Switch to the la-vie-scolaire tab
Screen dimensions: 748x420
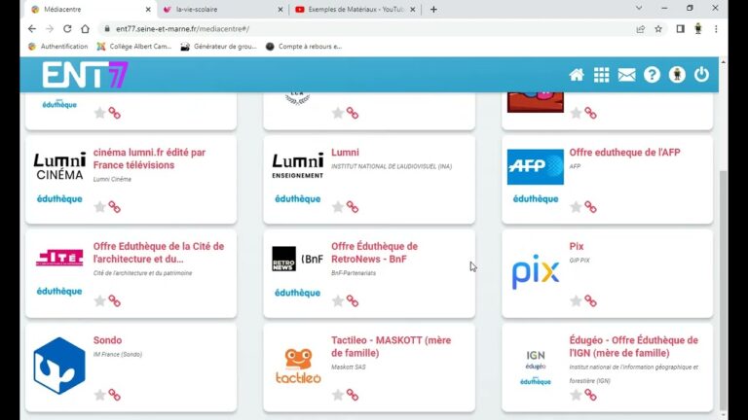[219, 9]
